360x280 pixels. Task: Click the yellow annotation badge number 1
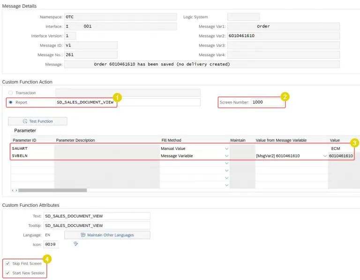(117, 97)
